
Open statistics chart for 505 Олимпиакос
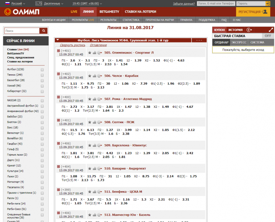(x=95, y=52)
